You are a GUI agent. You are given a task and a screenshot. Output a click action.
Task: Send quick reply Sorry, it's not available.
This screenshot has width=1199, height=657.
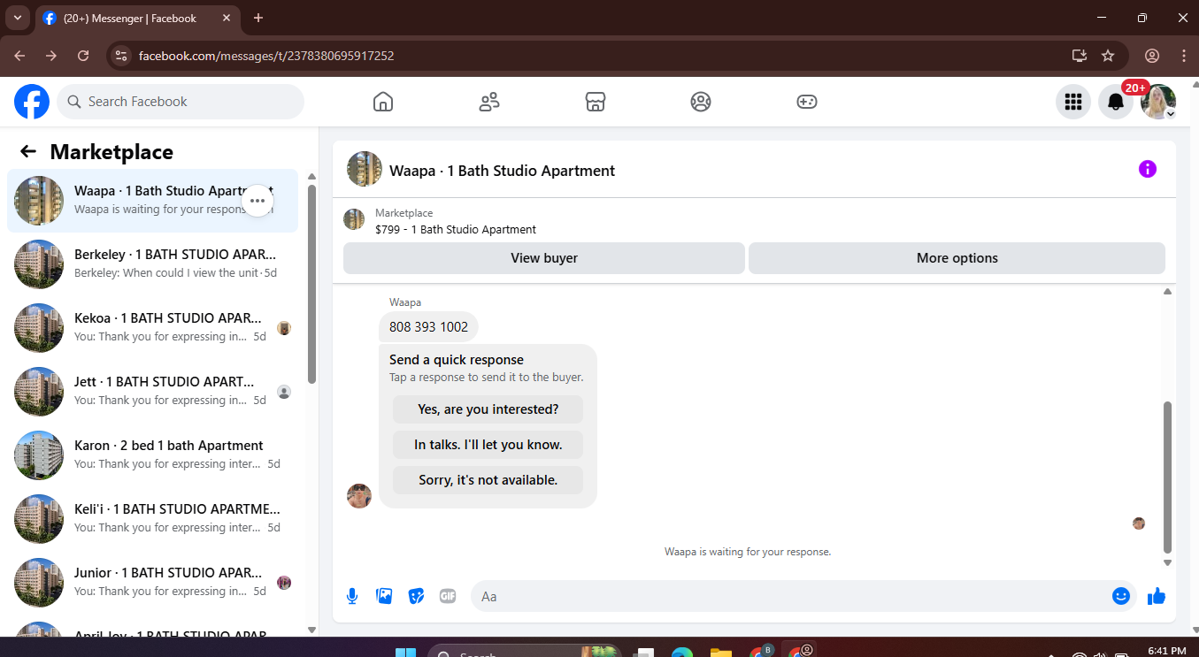pyautogui.click(x=488, y=480)
